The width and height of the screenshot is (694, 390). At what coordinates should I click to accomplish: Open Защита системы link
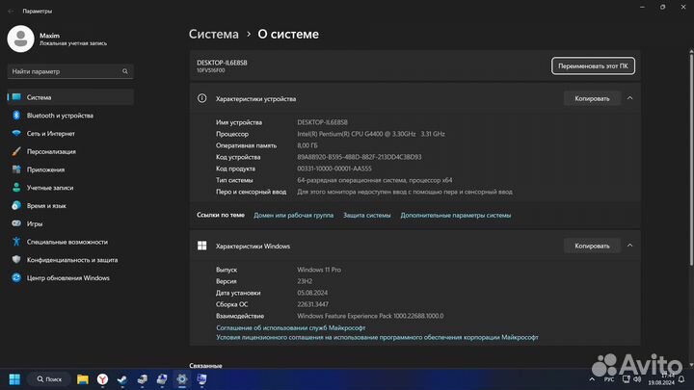pyautogui.click(x=367, y=216)
